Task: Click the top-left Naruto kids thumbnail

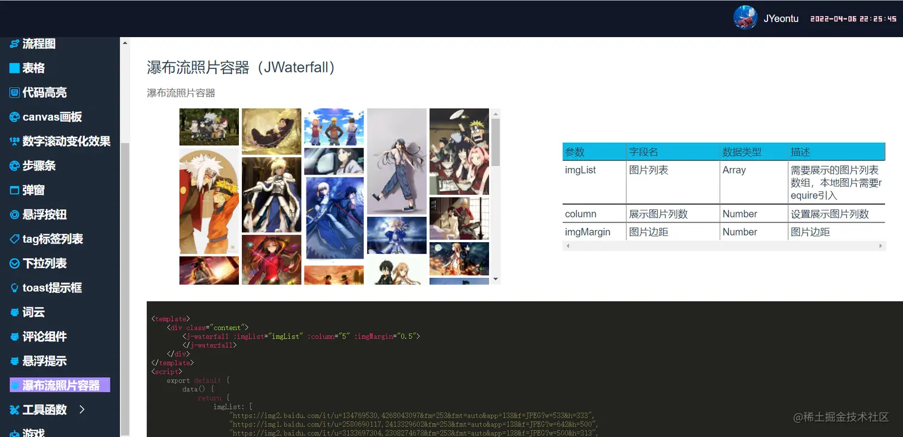Action: point(209,127)
